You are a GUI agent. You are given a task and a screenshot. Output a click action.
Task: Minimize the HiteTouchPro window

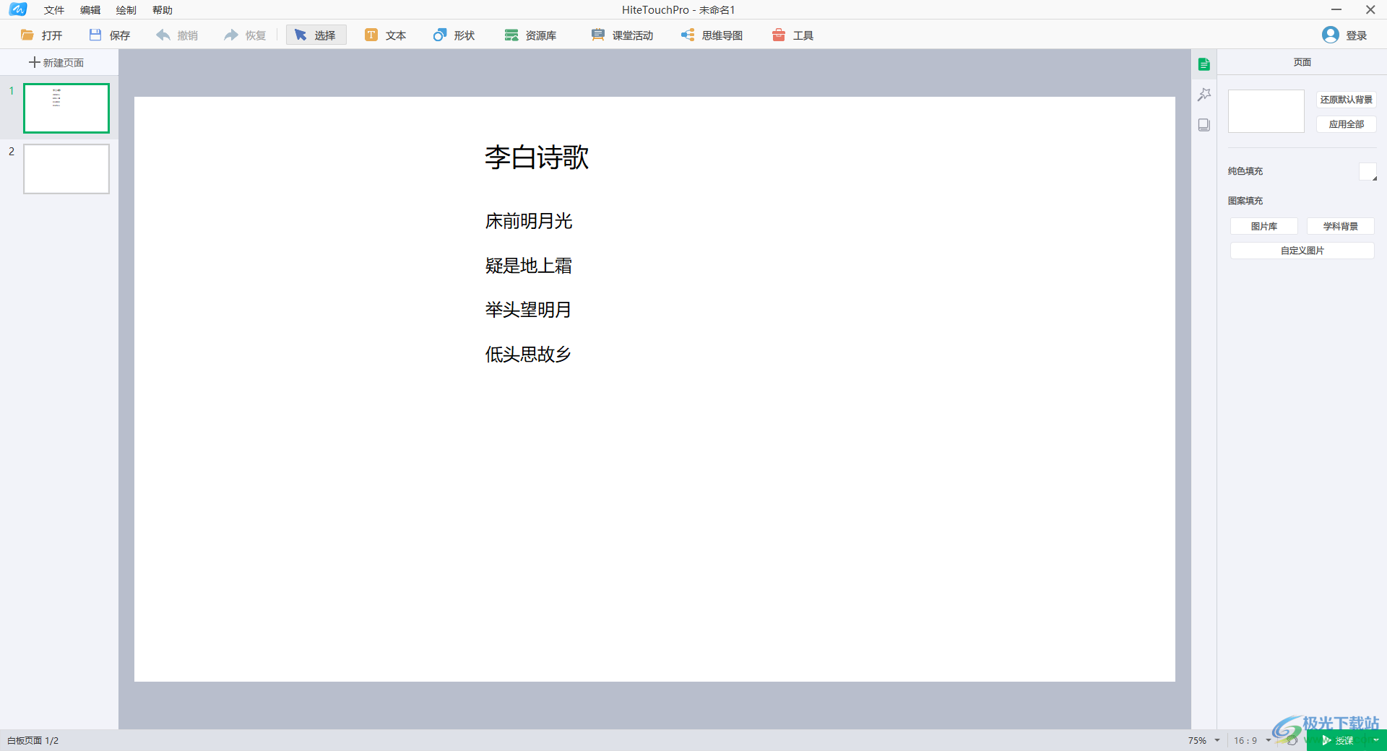click(x=1336, y=9)
